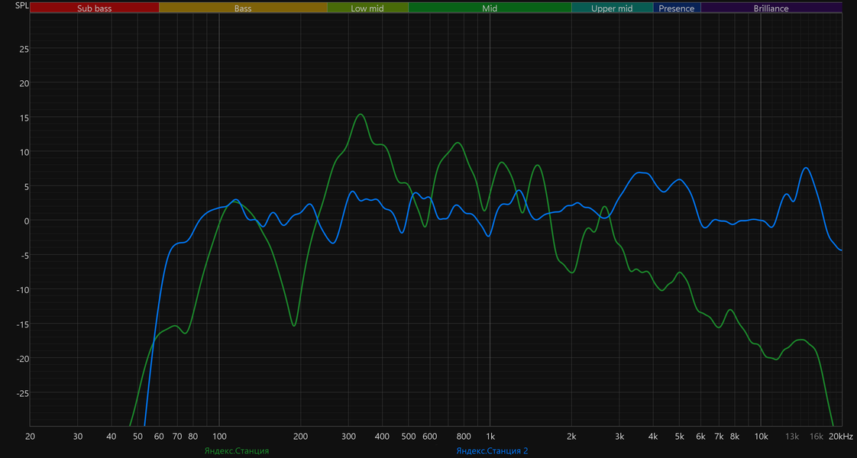The width and height of the screenshot is (857, 458).
Task: Select the Brilliance band header
Action: (771, 8)
